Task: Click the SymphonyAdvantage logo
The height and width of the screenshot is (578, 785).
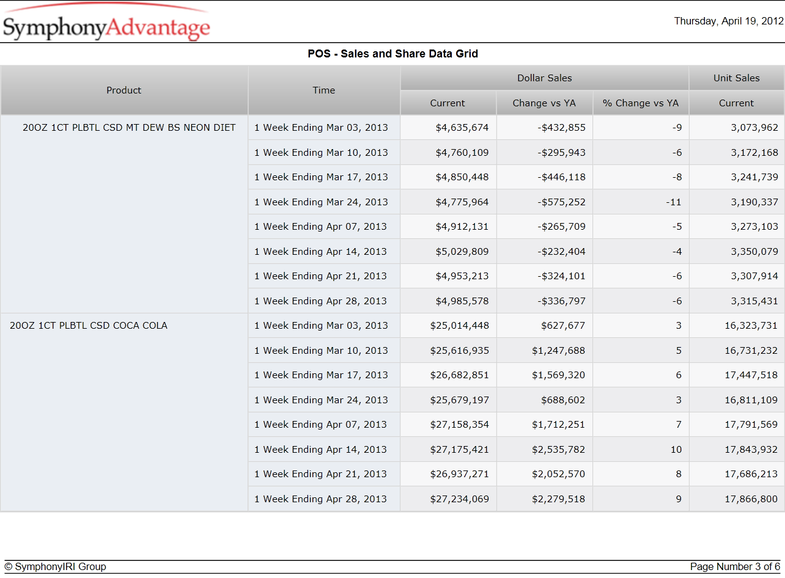Action: [106, 23]
